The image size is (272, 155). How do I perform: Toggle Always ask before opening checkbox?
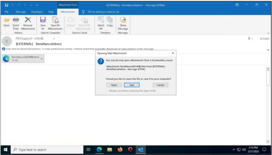point(107,91)
